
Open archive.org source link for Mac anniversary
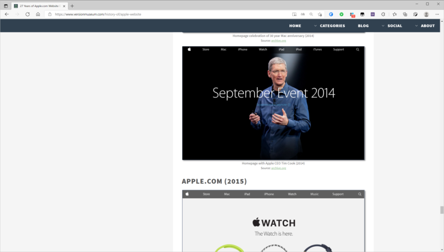pyautogui.click(x=279, y=41)
